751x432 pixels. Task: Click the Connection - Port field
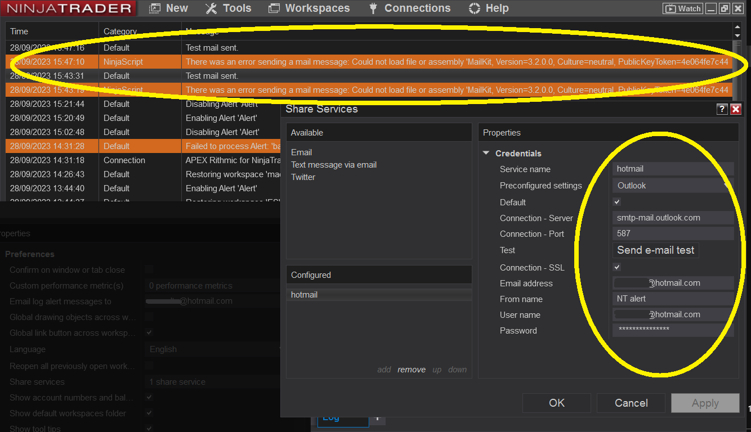pyautogui.click(x=673, y=233)
